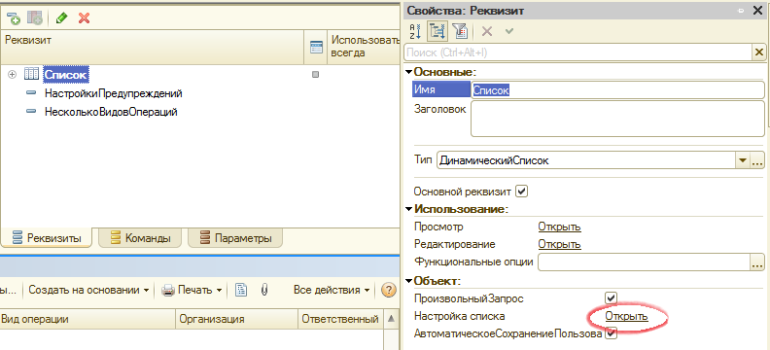
Task: Click the red X delete attribute icon
Action: [x=84, y=18]
